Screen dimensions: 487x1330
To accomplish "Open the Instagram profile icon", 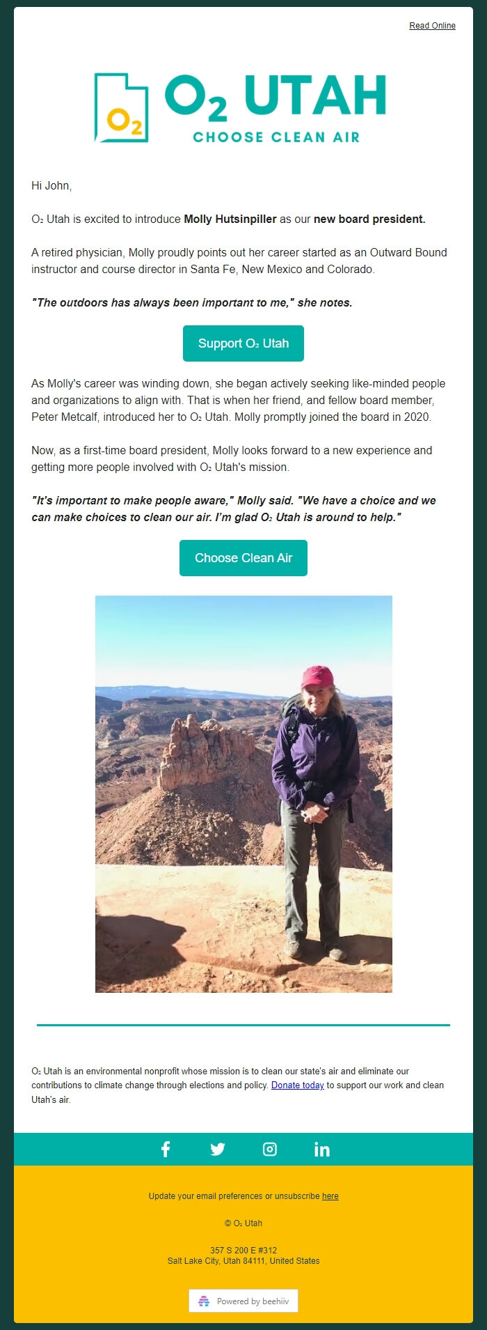I will (269, 1150).
